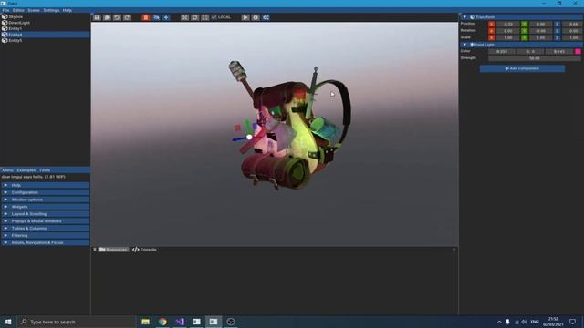Select the rotate gizmo mode icon
The width and height of the screenshot is (584, 328).
coord(194,17)
